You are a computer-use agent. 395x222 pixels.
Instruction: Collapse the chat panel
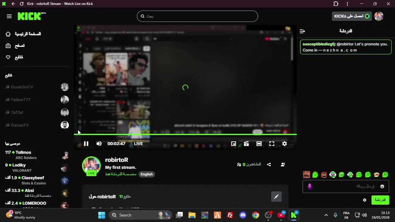click(x=302, y=31)
